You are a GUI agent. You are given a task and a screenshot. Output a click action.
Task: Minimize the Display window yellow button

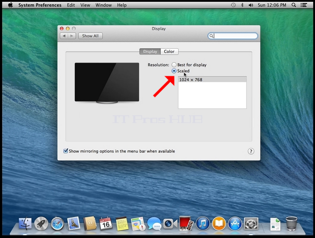click(68, 29)
